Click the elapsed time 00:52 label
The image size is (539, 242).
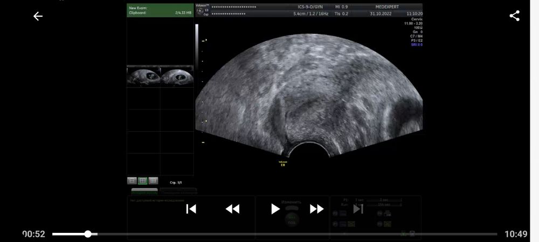[33, 234]
